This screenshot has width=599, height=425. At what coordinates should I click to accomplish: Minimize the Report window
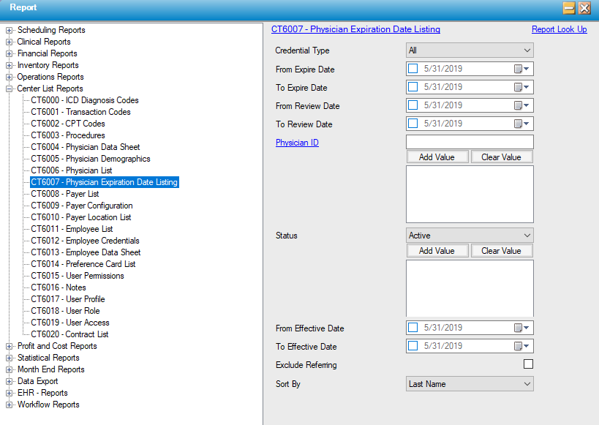(x=568, y=8)
